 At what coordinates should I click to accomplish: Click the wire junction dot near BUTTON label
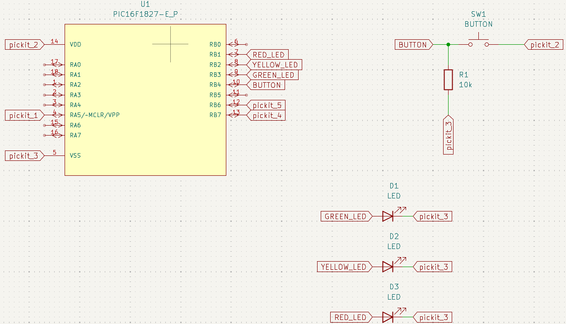448,44
